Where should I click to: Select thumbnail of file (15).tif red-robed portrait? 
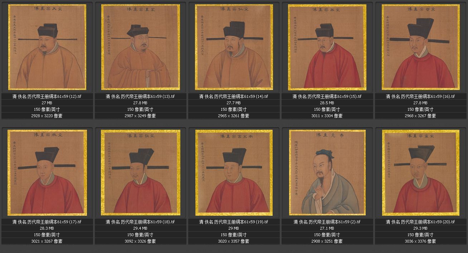[x=327, y=47]
